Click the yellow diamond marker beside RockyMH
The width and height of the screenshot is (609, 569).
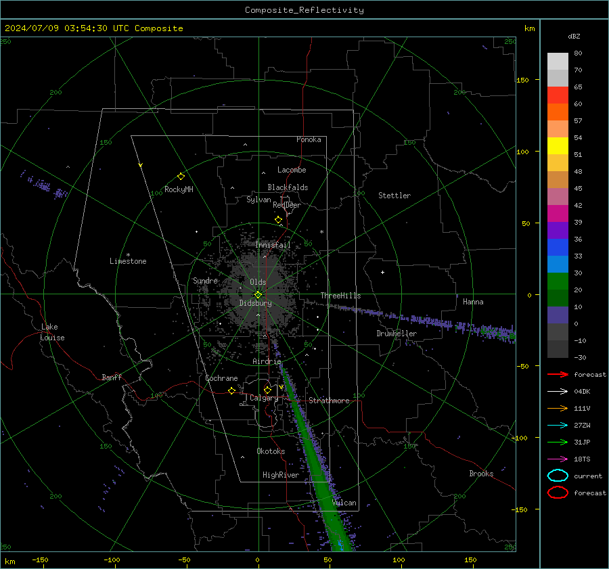pos(181,177)
